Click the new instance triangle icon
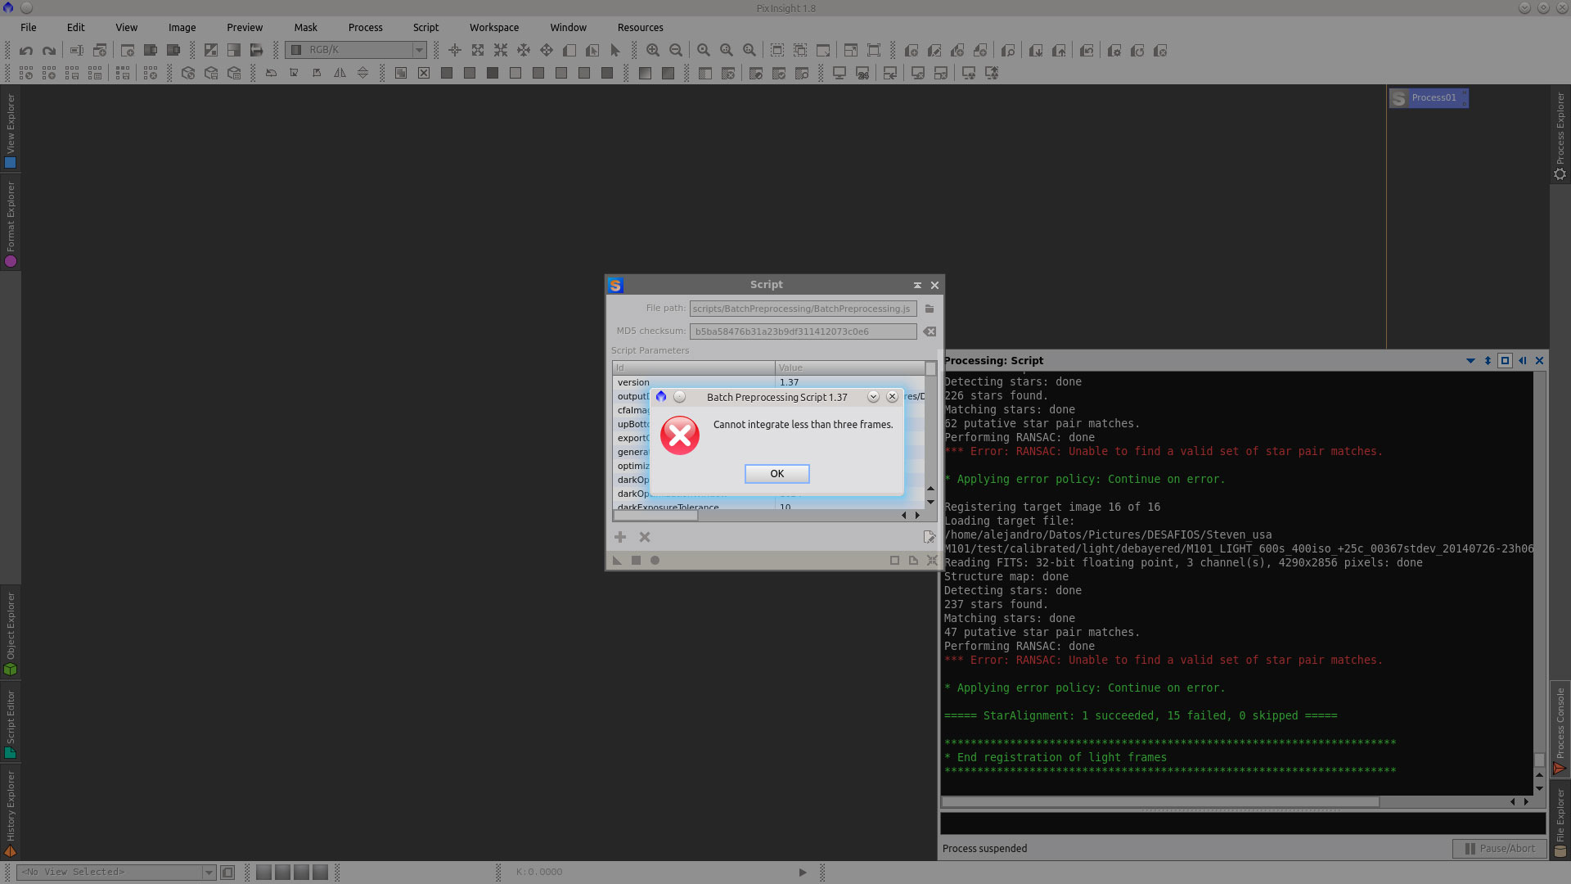 617,561
